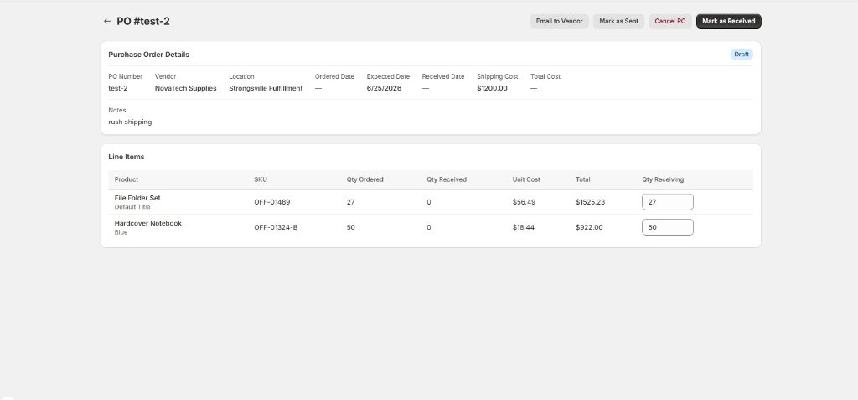Go back using the arrow beside PO #test-2
Screen dimensions: 858x400
pos(106,21)
